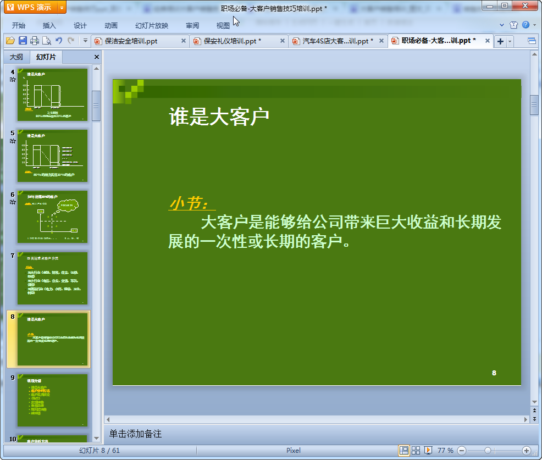Click animation star icon under slide 6
542x460 pixels.
(x=13, y=202)
